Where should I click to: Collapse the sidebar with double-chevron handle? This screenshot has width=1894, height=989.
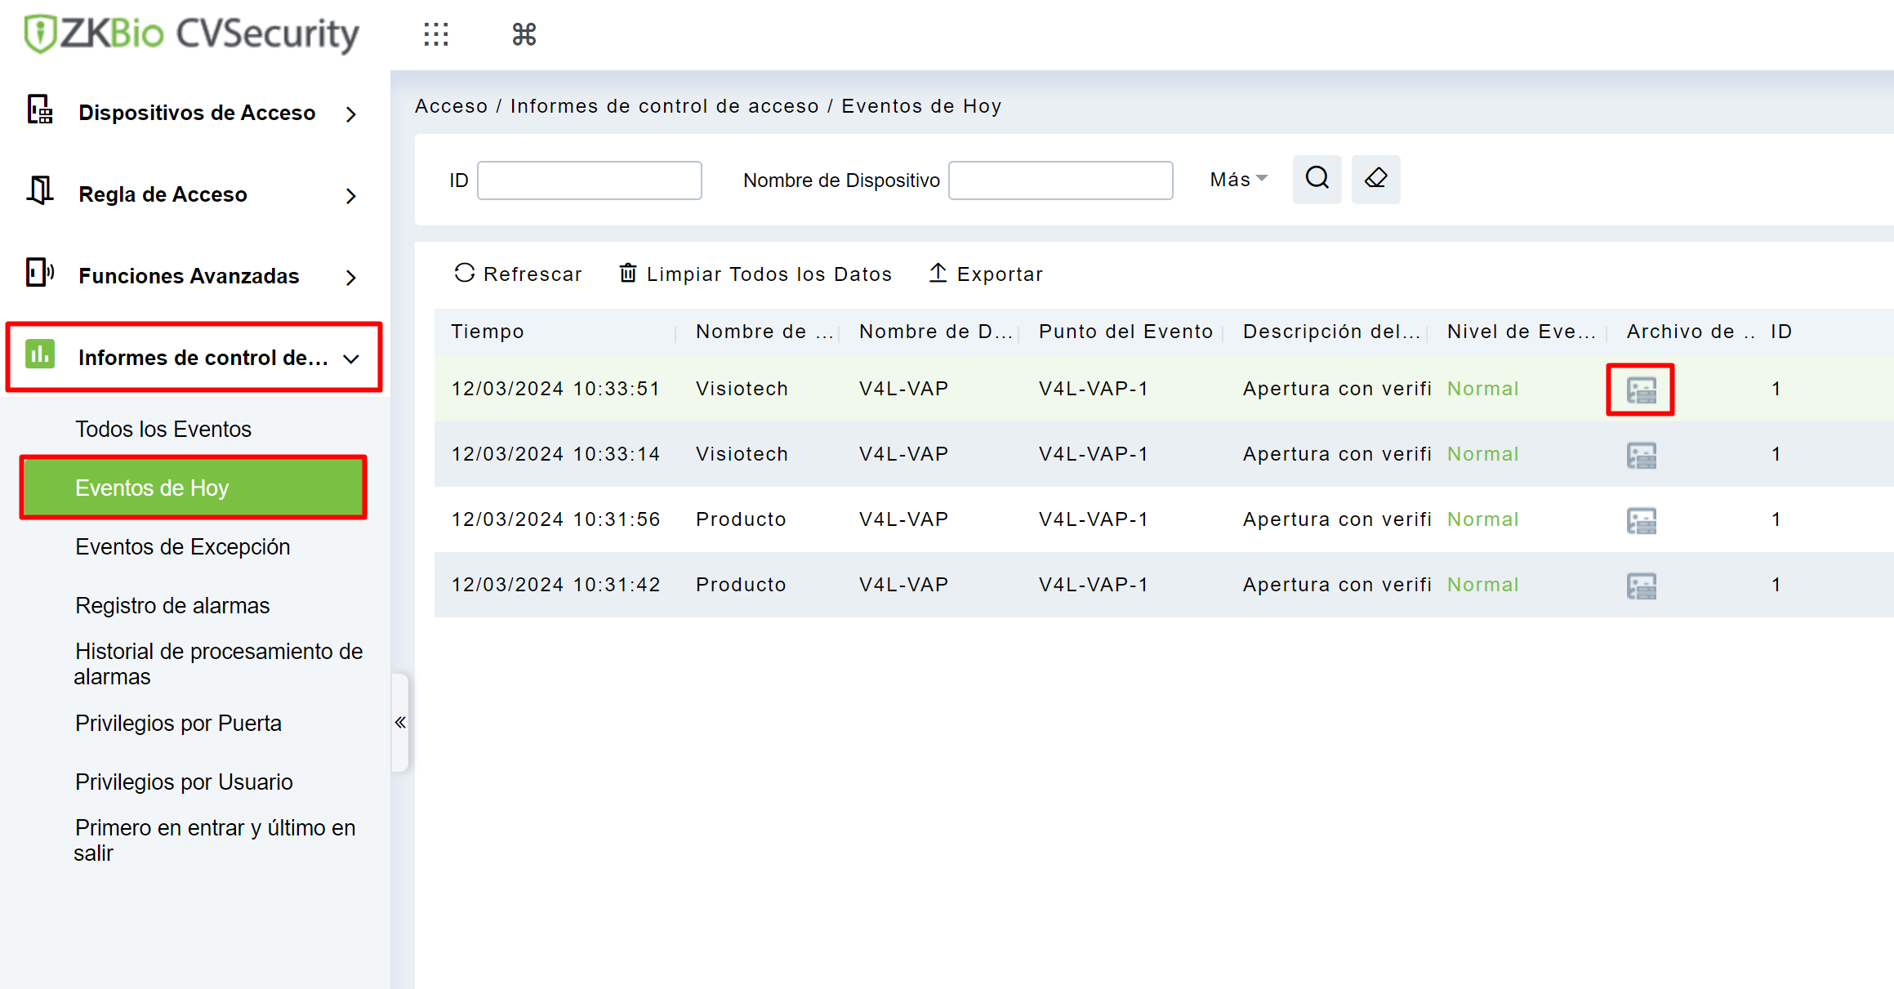[x=400, y=722]
